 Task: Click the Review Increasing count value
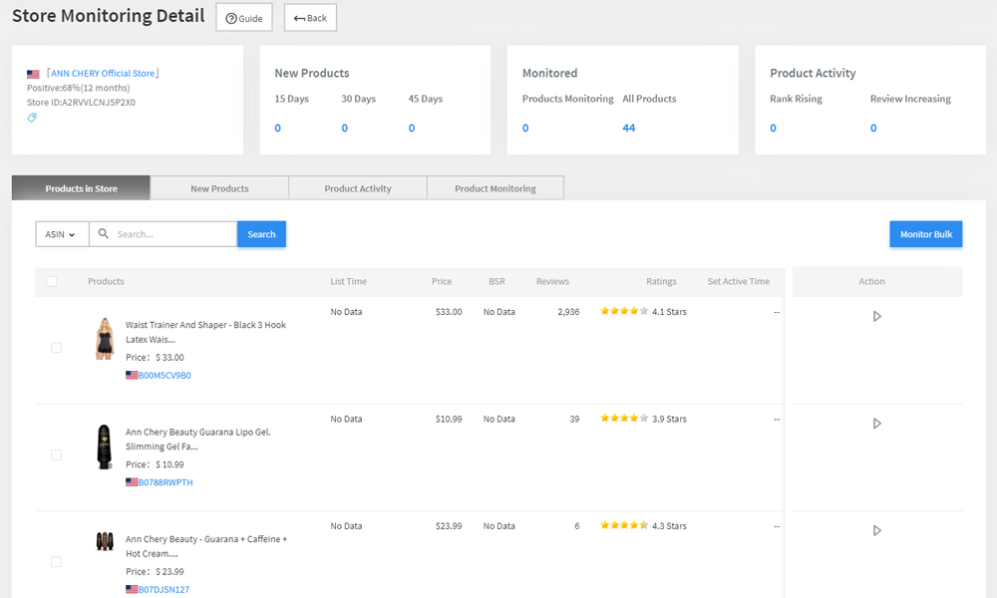pos(873,128)
